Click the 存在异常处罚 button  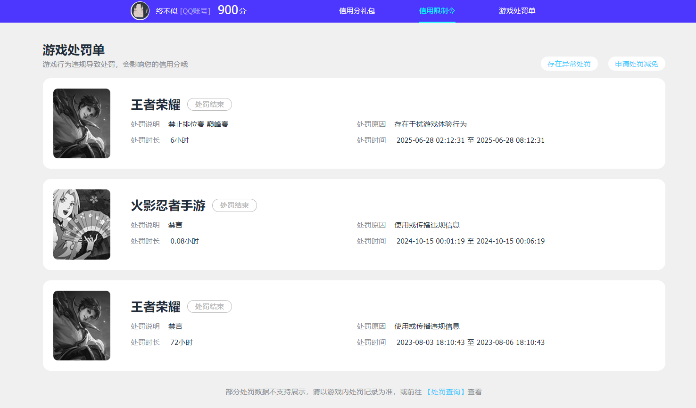point(569,64)
